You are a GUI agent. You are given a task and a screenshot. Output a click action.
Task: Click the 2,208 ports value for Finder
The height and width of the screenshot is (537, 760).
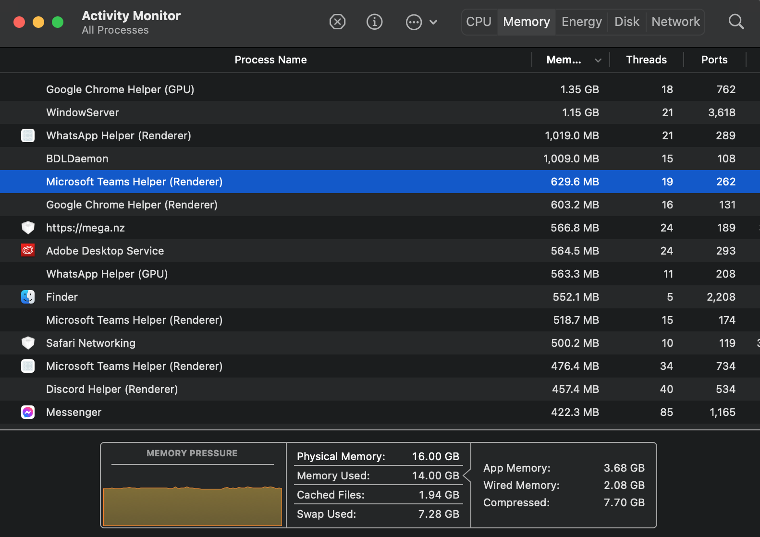pos(721,297)
